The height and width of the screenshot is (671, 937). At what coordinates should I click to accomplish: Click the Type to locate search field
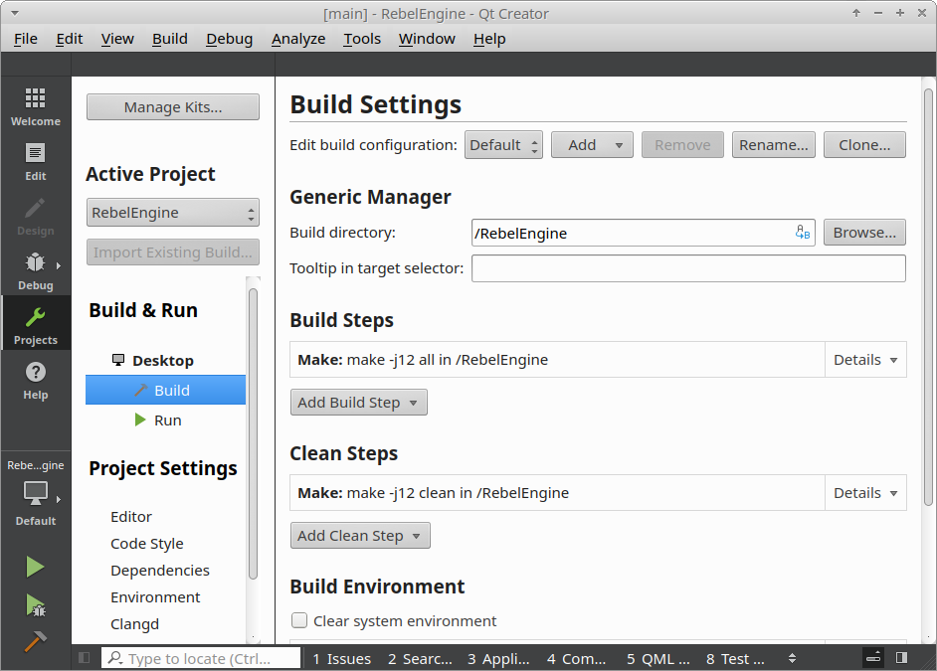201,658
